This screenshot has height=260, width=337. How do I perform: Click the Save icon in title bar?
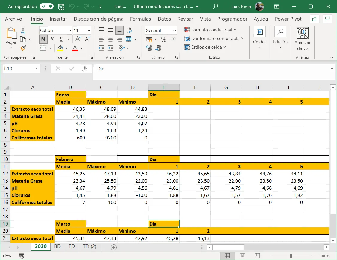click(61, 7)
